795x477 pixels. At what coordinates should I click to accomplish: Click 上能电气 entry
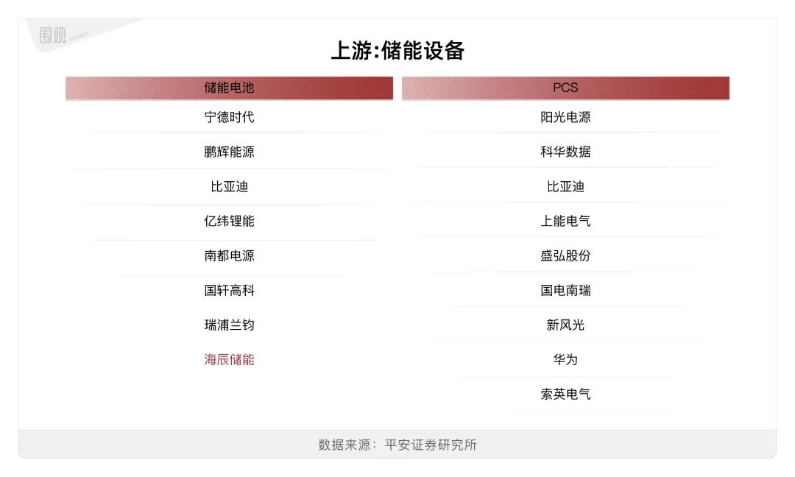[x=565, y=221]
